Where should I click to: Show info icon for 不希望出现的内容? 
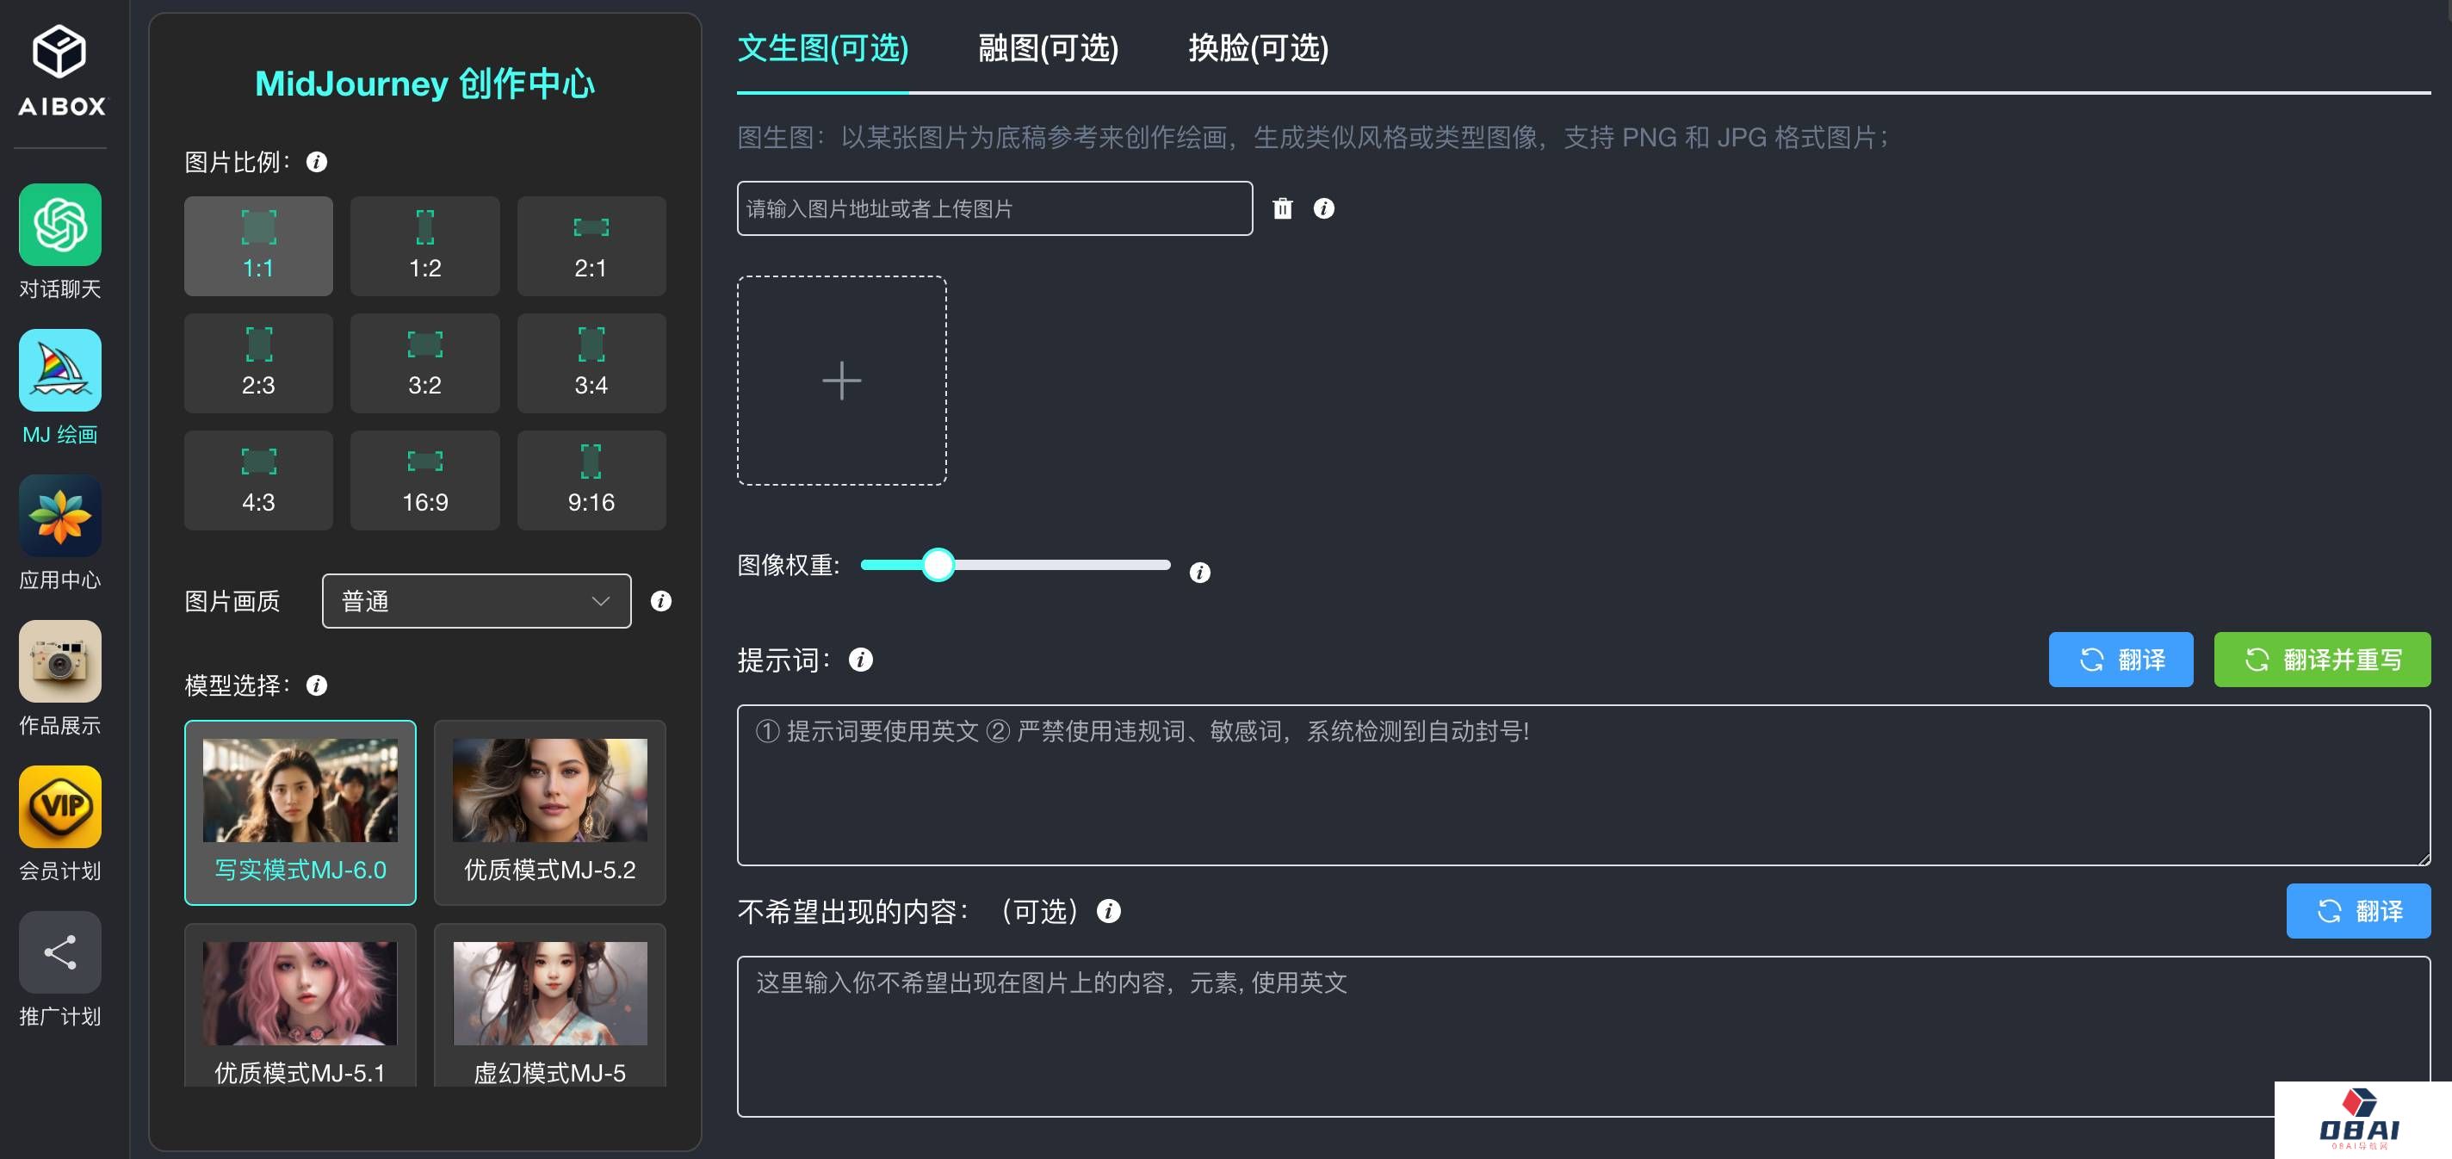[x=1109, y=911]
